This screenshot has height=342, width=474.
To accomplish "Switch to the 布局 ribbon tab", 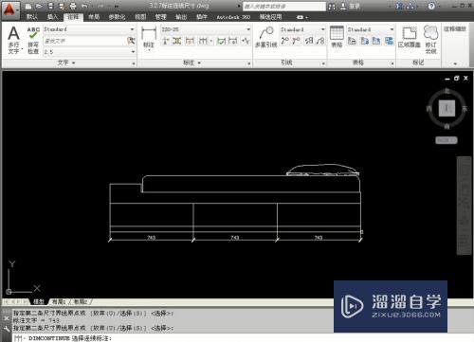I will pyautogui.click(x=94, y=17).
